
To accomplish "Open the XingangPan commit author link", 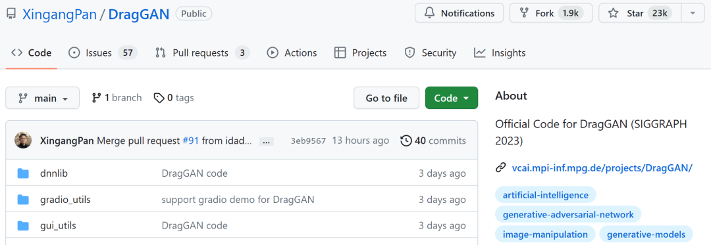I will (66, 141).
